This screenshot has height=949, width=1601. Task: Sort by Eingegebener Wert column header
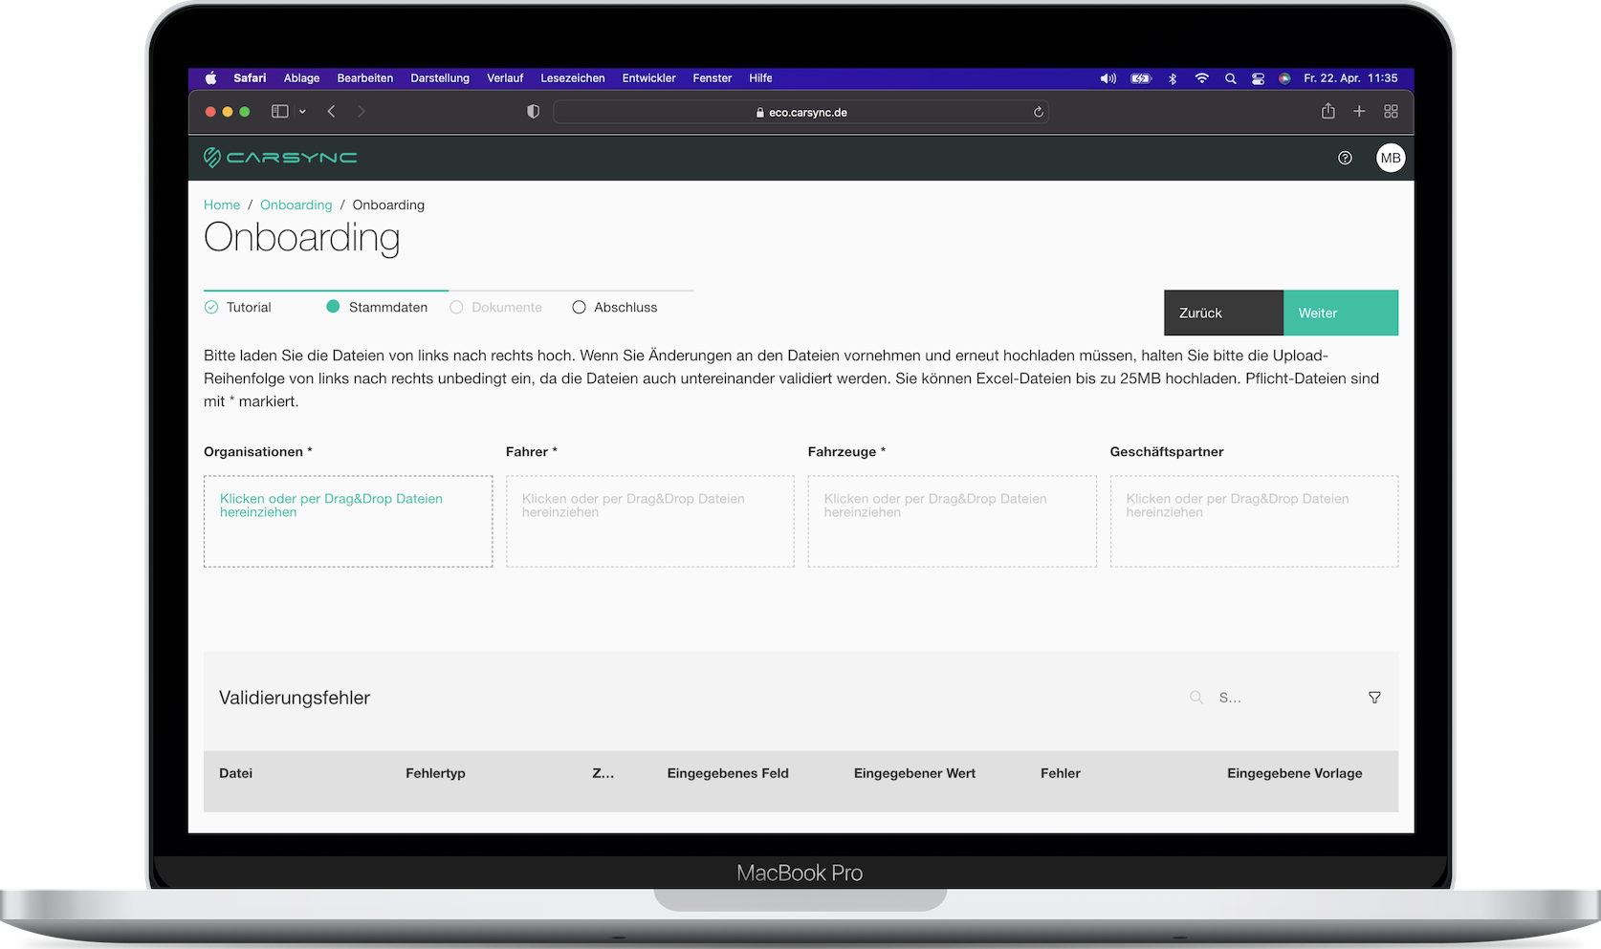[914, 773]
